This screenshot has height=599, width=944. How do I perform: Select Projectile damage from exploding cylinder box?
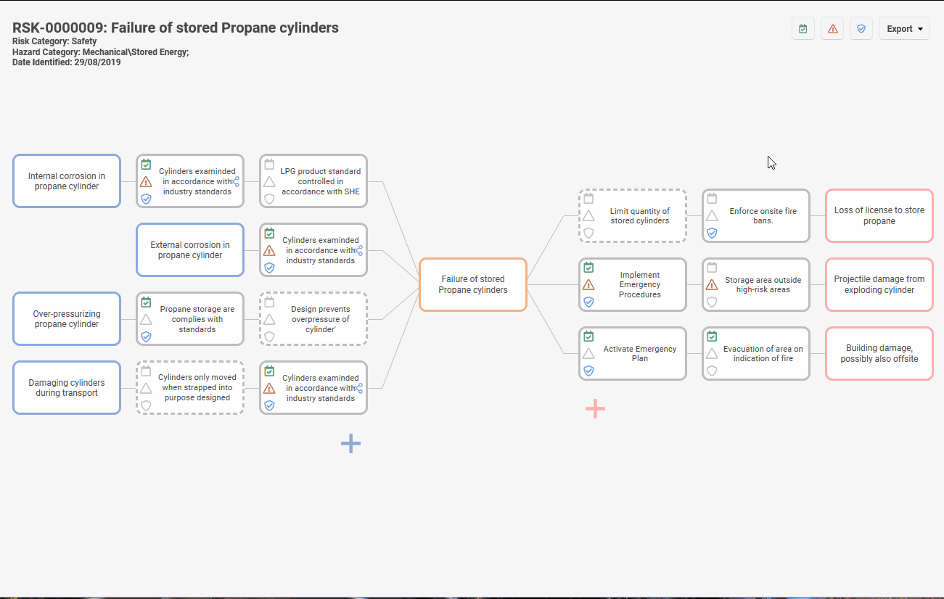click(879, 284)
